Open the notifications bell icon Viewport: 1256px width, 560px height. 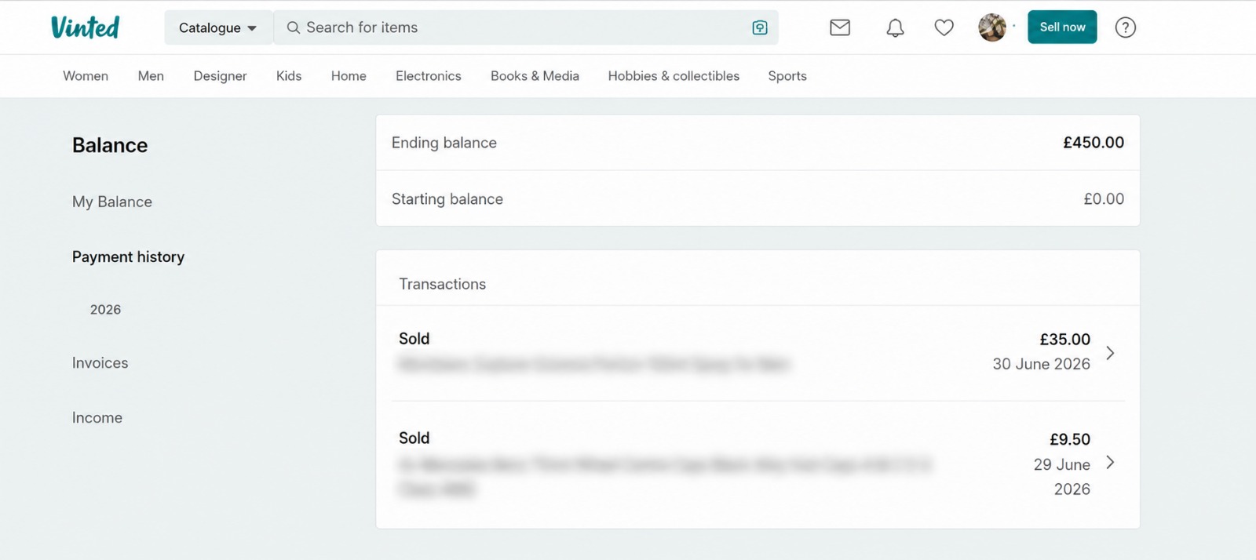895,27
